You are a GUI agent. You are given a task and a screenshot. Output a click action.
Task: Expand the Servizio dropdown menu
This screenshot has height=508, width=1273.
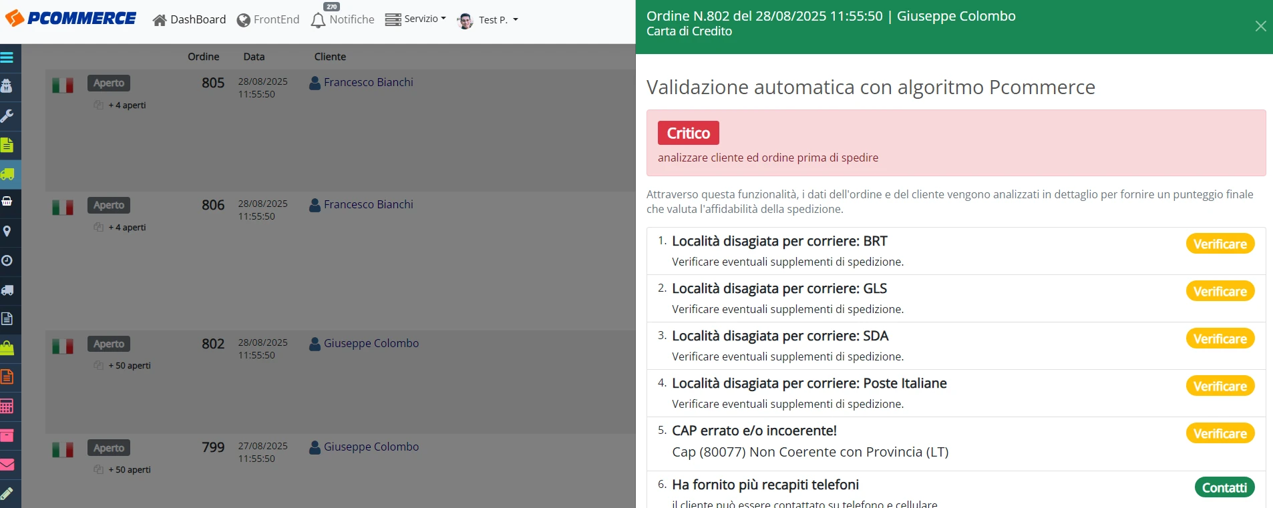[415, 19]
